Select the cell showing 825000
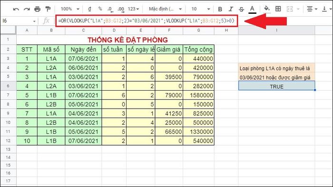 pos(198,113)
